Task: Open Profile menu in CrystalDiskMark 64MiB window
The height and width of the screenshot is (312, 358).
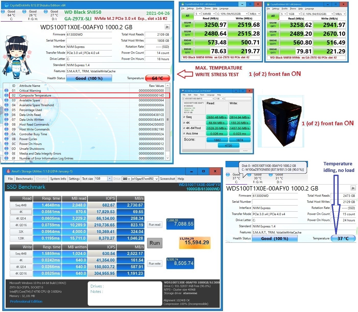Action: point(199,8)
